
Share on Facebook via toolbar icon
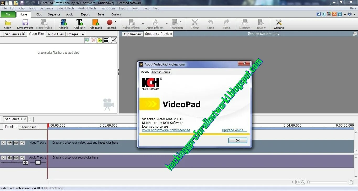click(319, 14)
